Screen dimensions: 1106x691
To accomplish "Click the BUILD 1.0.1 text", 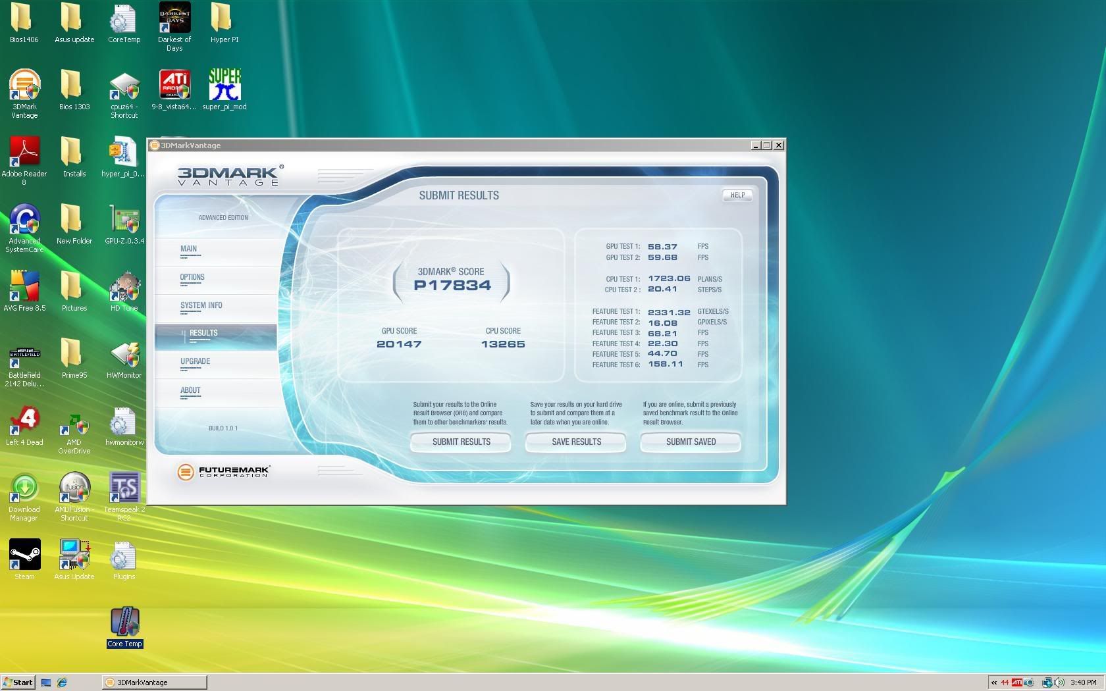I will [x=223, y=428].
